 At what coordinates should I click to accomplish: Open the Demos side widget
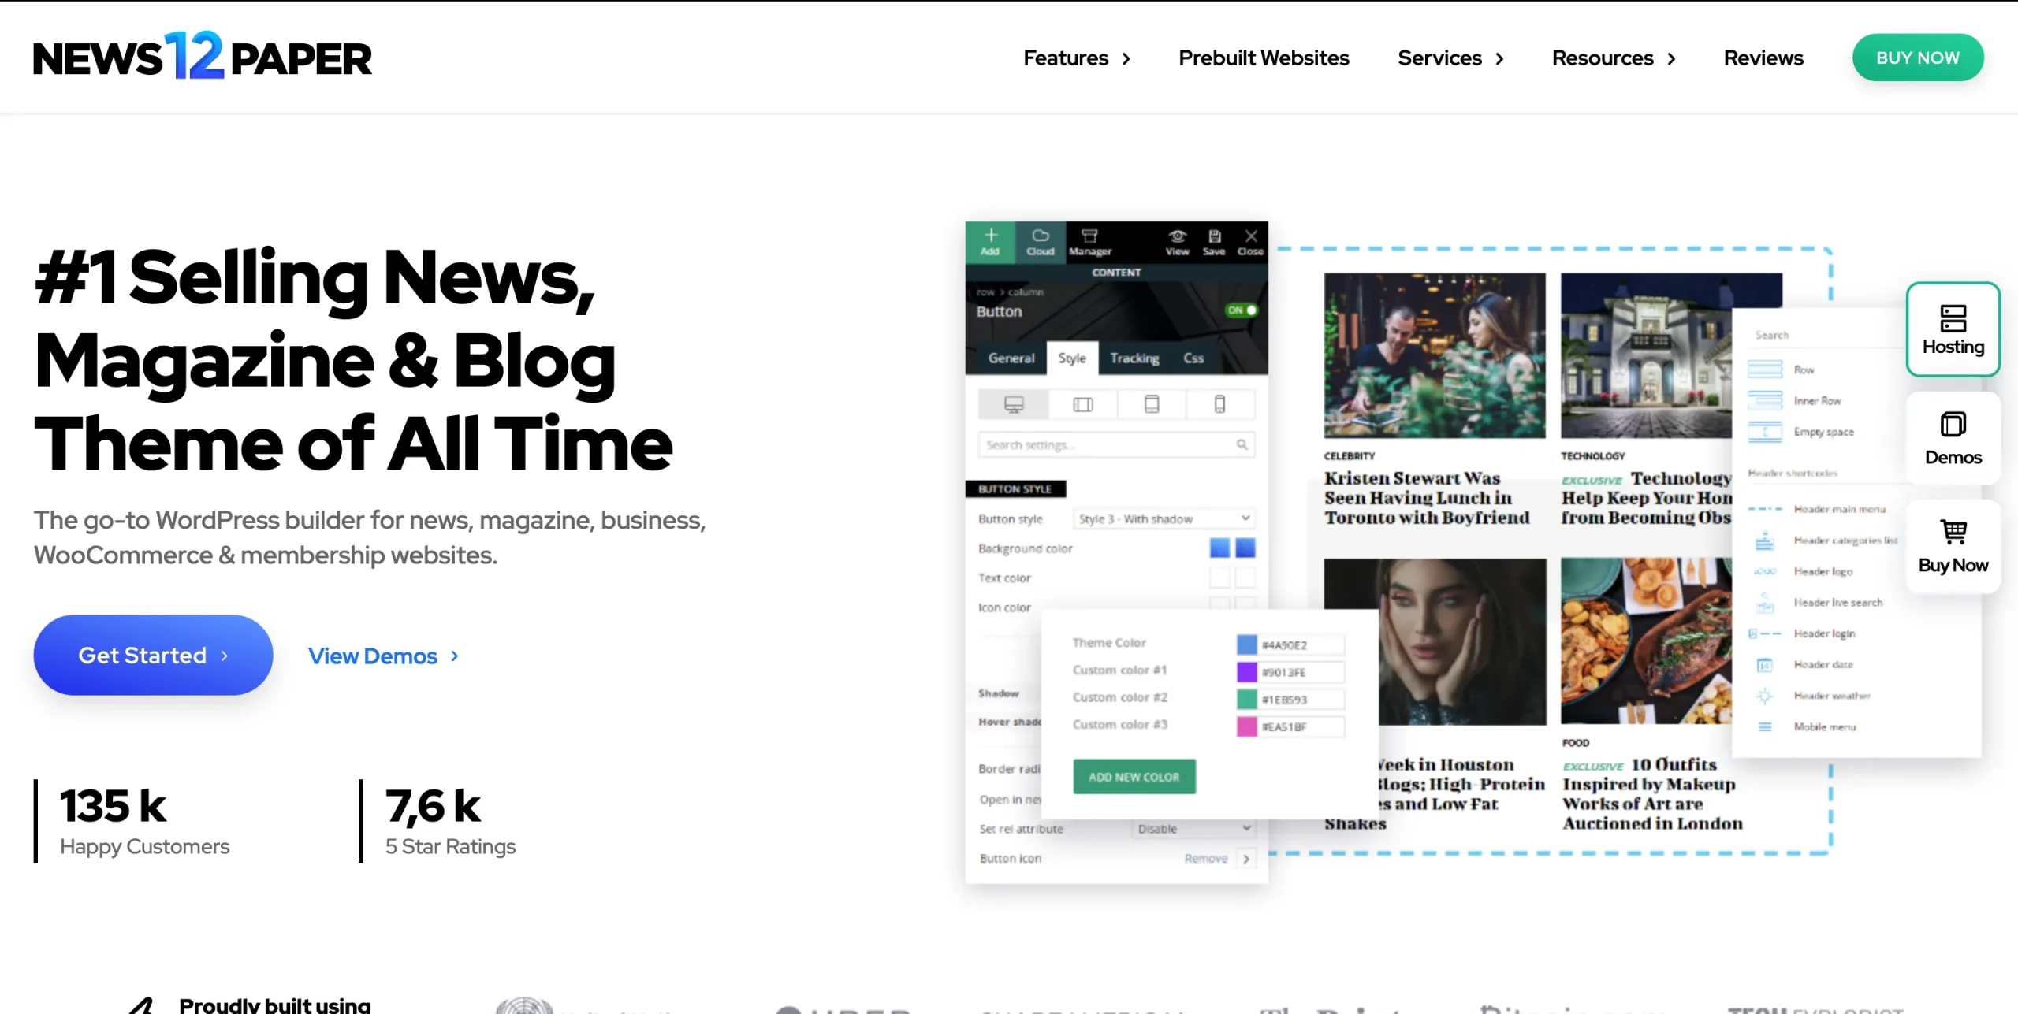coord(1953,438)
